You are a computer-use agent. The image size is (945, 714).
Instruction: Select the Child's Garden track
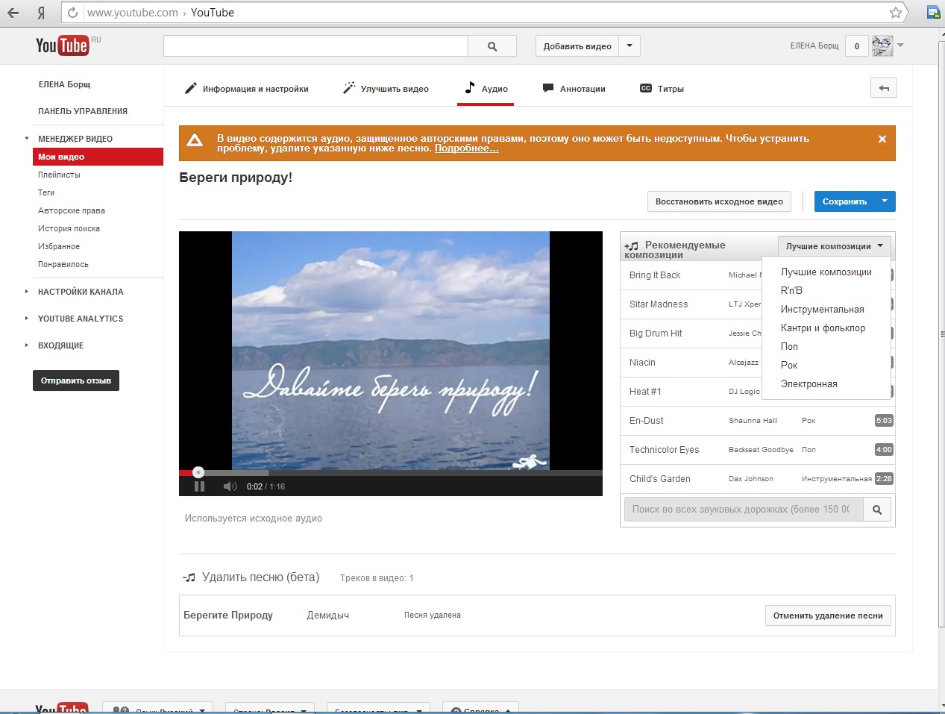758,479
